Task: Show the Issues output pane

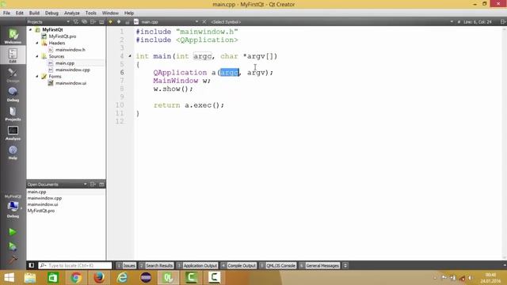Action: [x=126, y=265]
